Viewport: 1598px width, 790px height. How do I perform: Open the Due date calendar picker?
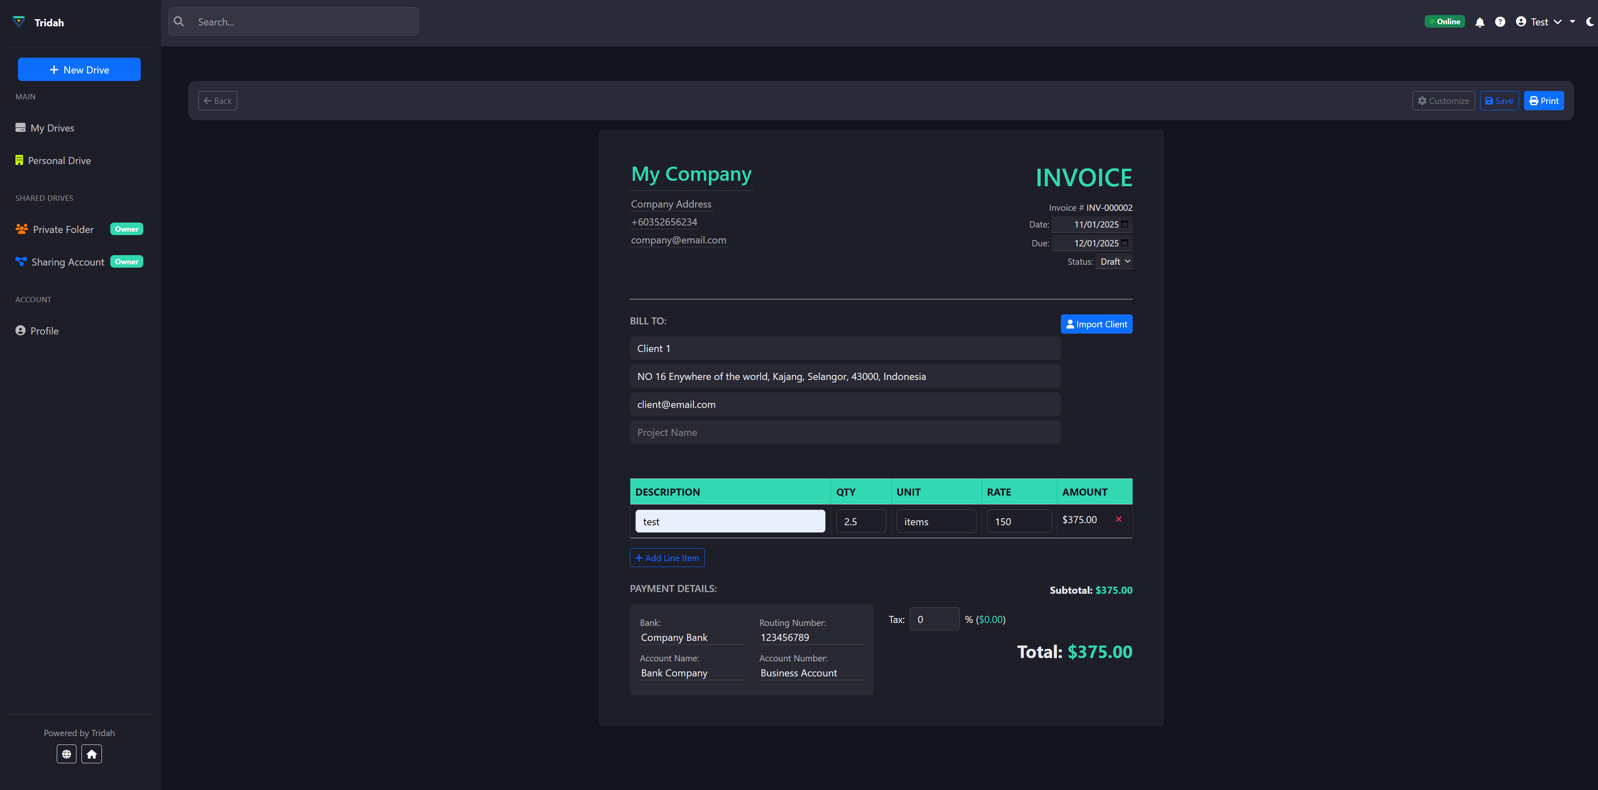click(x=1124, y=243)
